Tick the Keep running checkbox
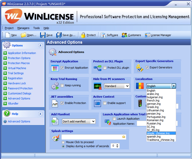This screenshot has width=192, height=159. click(62, 85)
